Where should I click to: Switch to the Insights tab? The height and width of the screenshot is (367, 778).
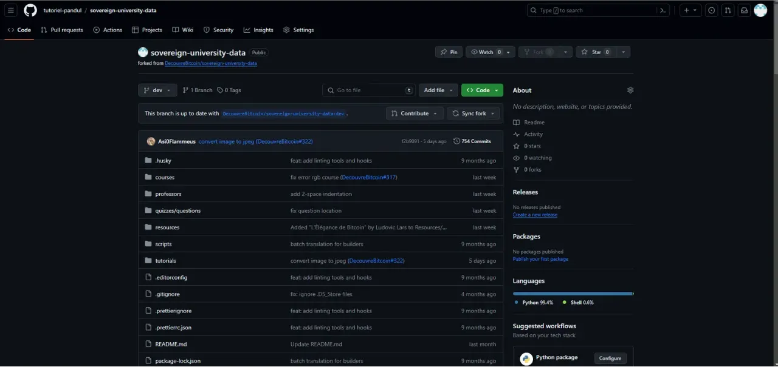(x=258, y=30)
